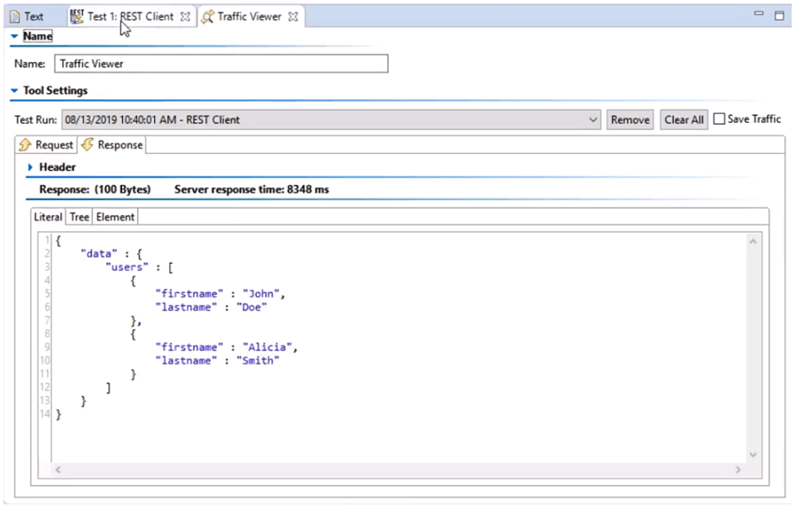
Task: Click the "Doe" value
Action: pyautogui.click(x=251, y=308)
